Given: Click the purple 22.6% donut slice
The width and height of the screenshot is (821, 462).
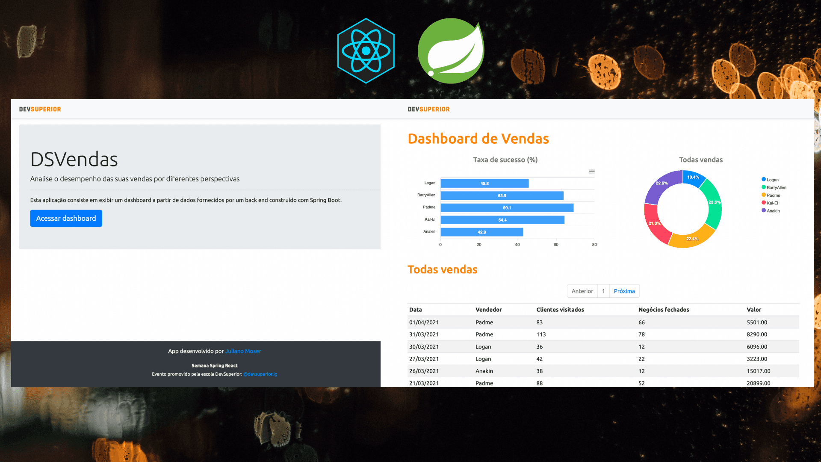Looking at the screenshot, I should (661, 185).
